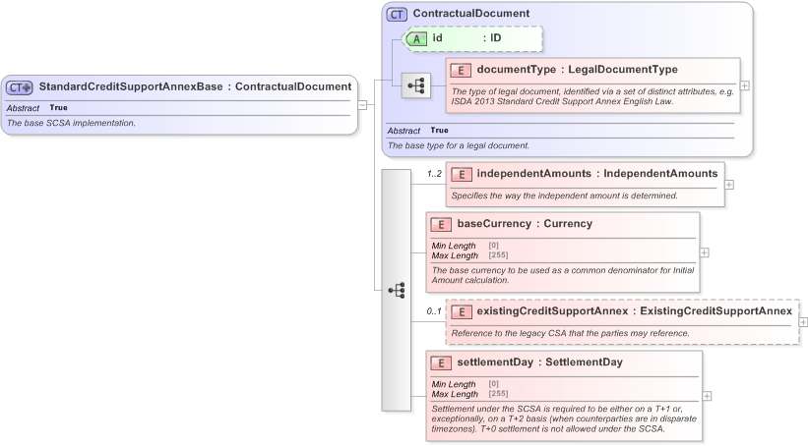Click the SettlementDay type label
808x446 pixels.
point(584,362)
